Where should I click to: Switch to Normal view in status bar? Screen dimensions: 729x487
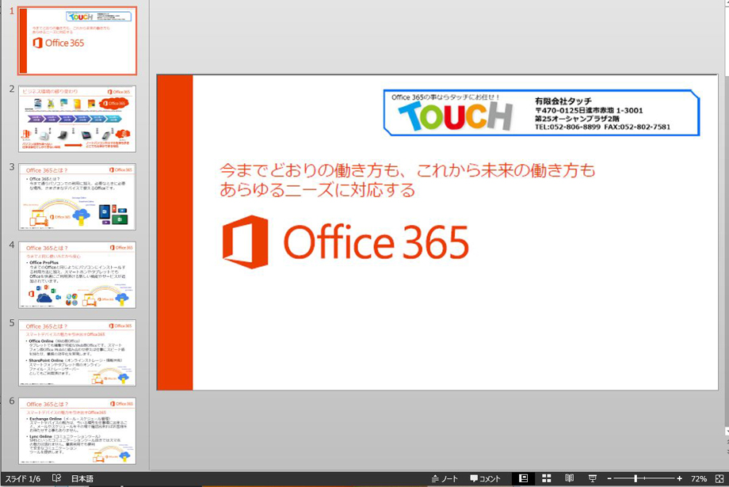coord(524,479)
